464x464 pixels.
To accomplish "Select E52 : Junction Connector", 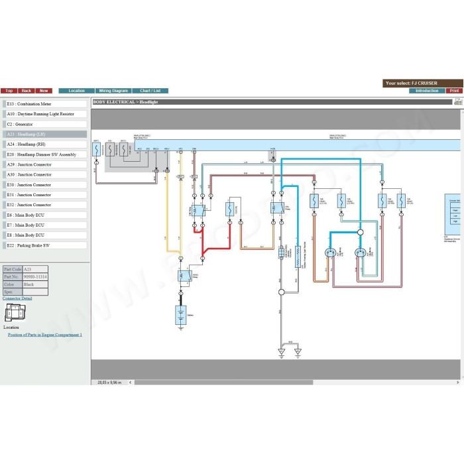I will [44, 205].
